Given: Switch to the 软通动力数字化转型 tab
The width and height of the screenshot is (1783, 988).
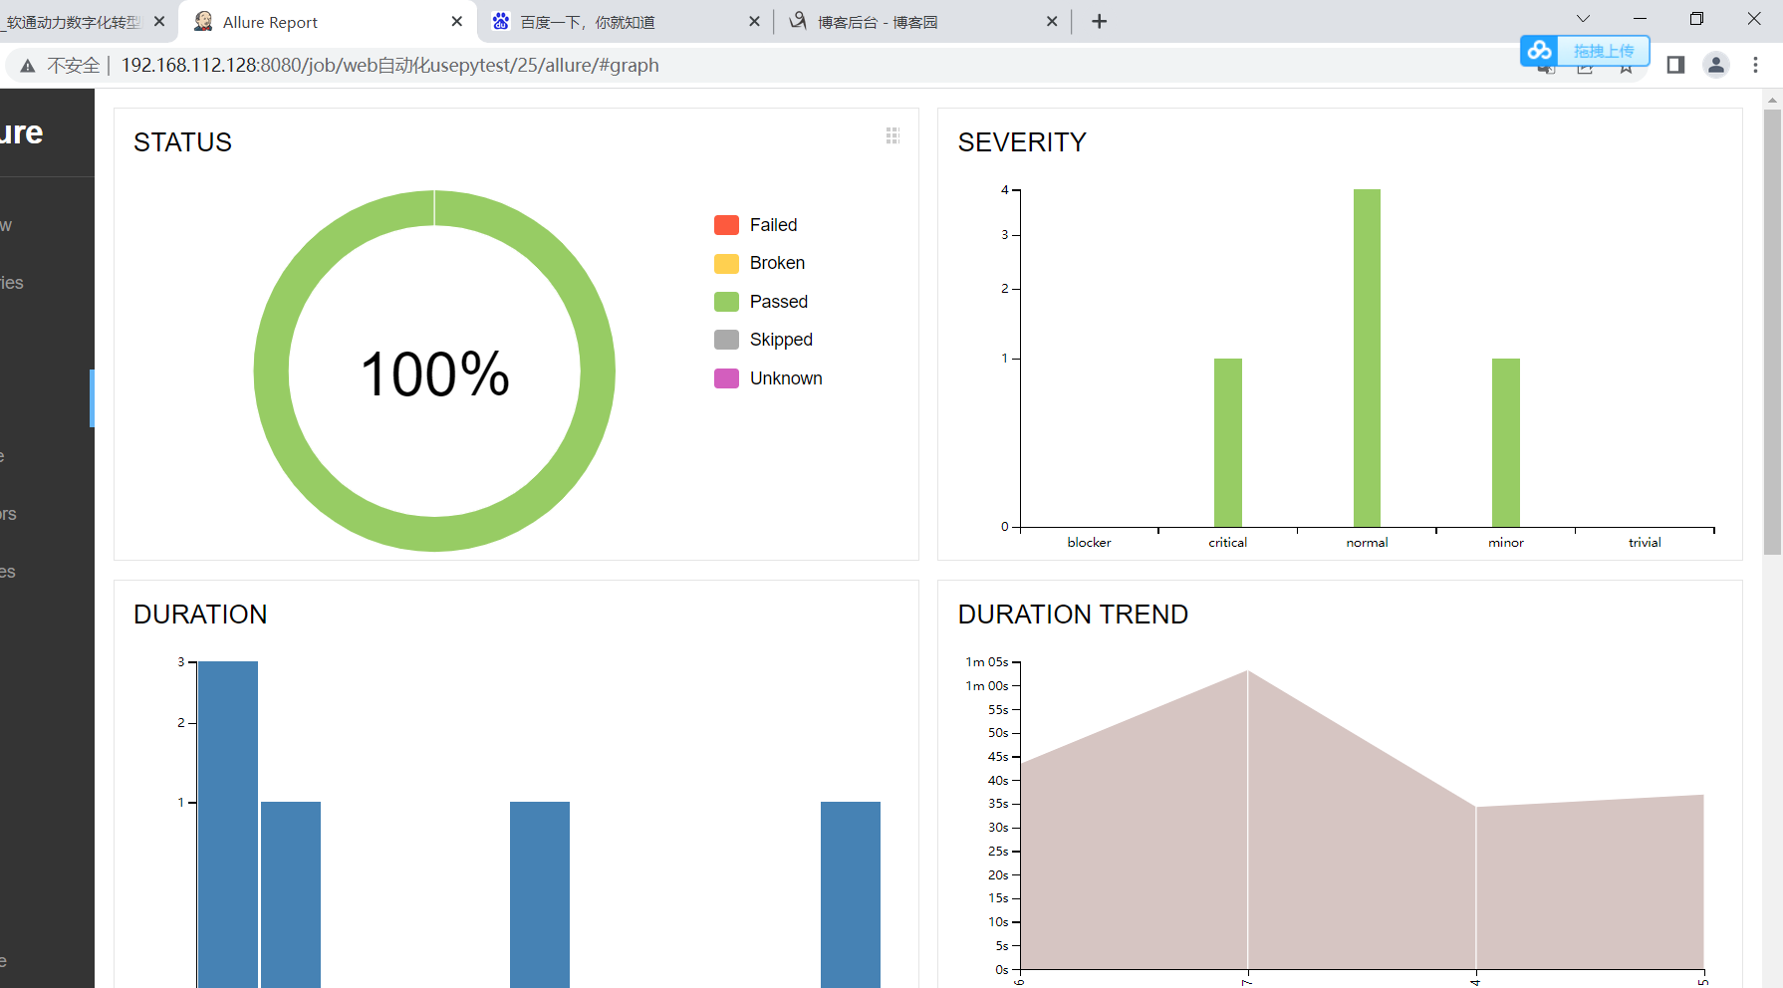Looking at the screenshot, I should [x=85, y=22].
